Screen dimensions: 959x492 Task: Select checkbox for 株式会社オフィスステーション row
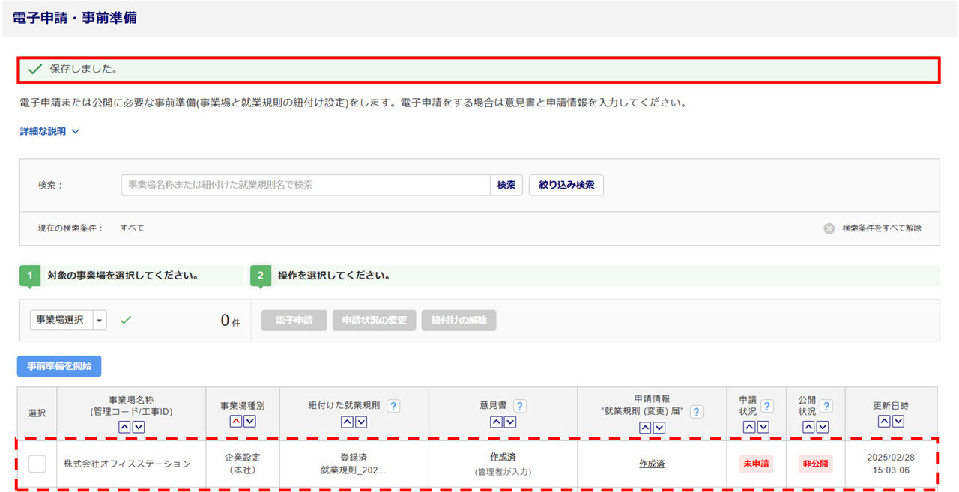pyautogui.click(x=37, y=464)
